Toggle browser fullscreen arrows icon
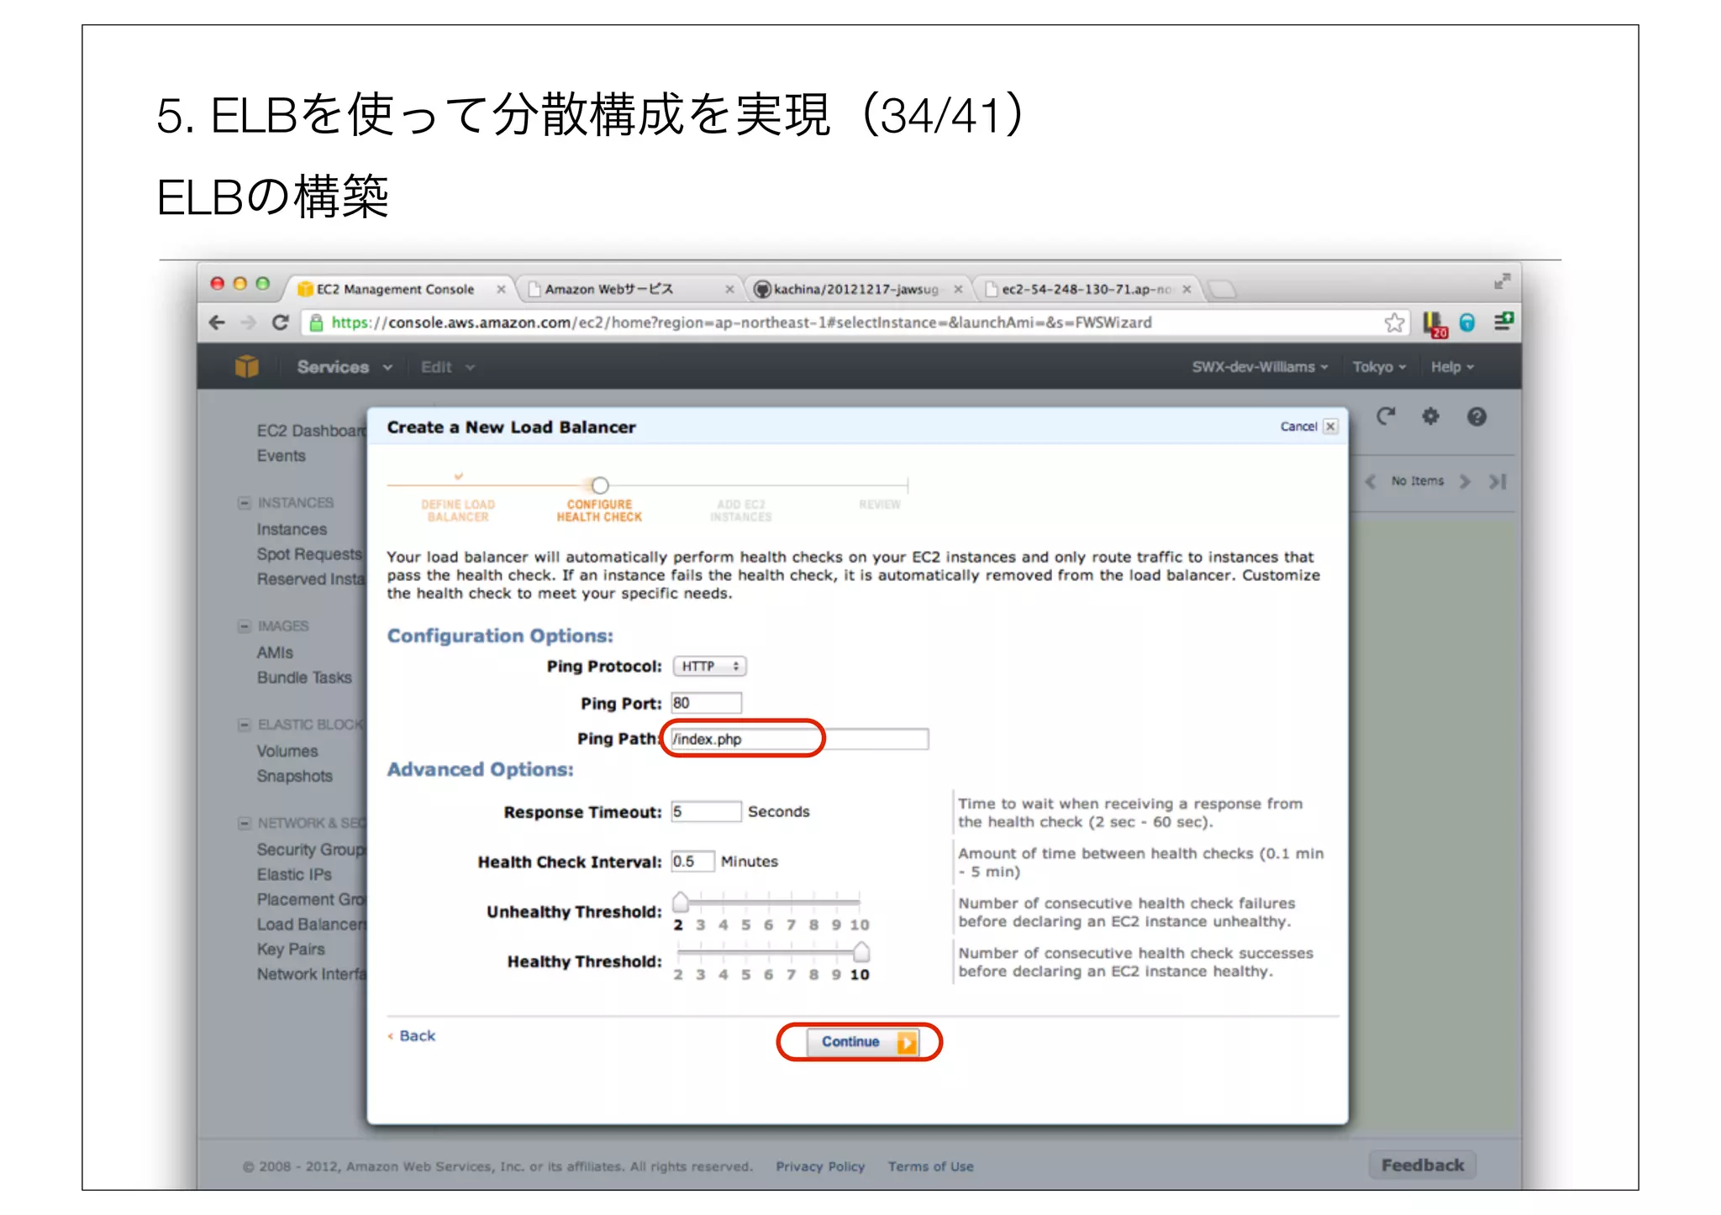The image size is (1721, 1215). [1502, 281]
